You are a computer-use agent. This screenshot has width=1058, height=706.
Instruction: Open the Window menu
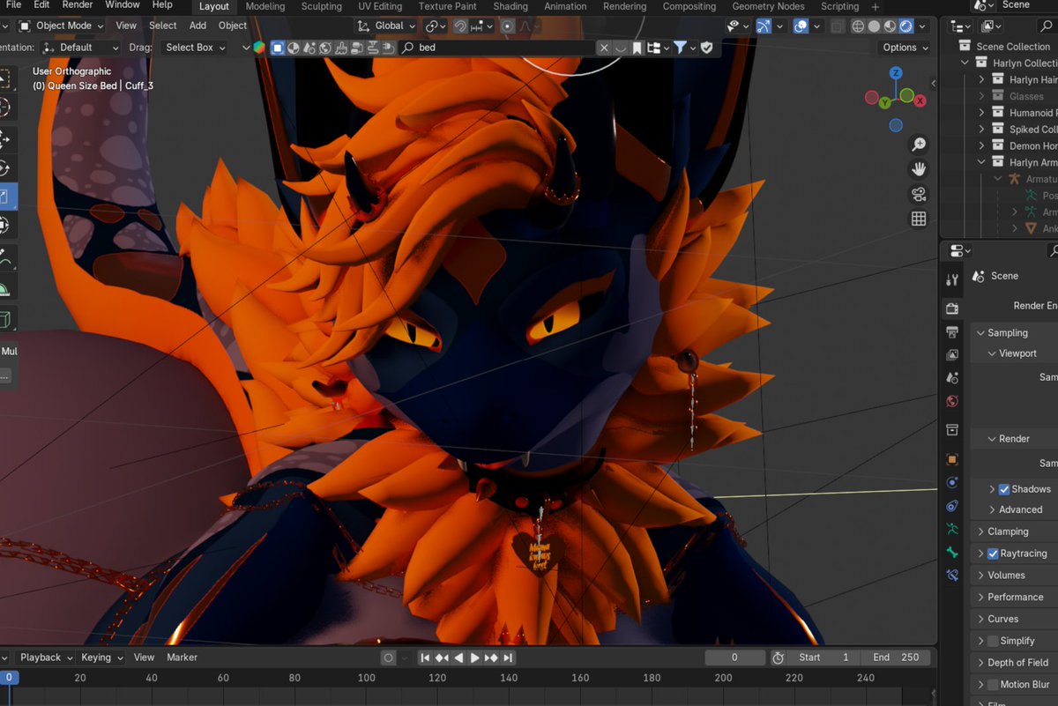click(x=123, y=5)
